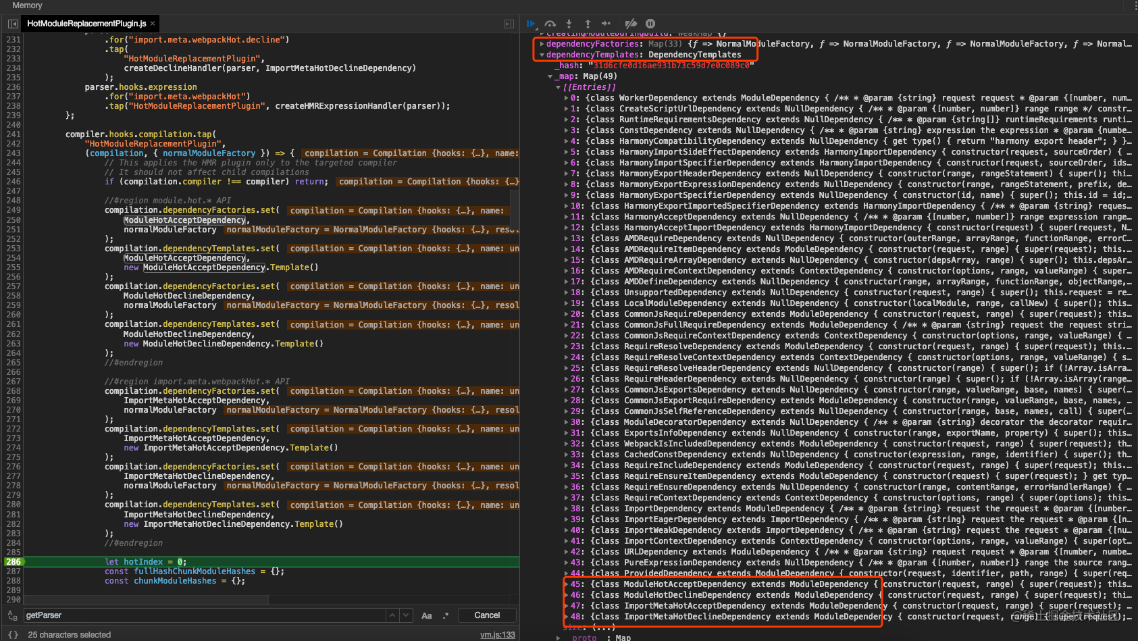Click '25 characters selected' status text
The width and height of the screenshot is (1138, 641).
pyautogui.click(x=69, y=635)
